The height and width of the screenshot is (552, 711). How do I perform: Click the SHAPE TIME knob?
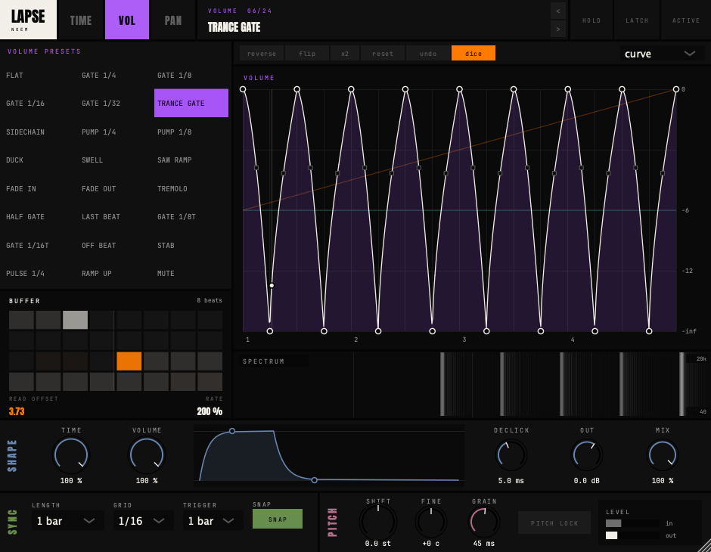tap(71, 454)
